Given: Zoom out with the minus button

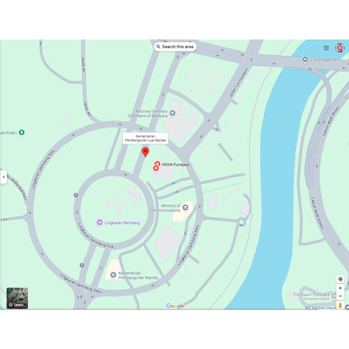Looking at the screenshot, I should [341, 296].
